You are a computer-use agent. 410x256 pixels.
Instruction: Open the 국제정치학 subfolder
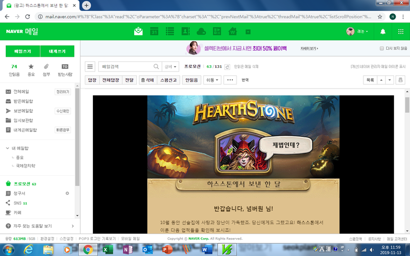tap(25, 165)
